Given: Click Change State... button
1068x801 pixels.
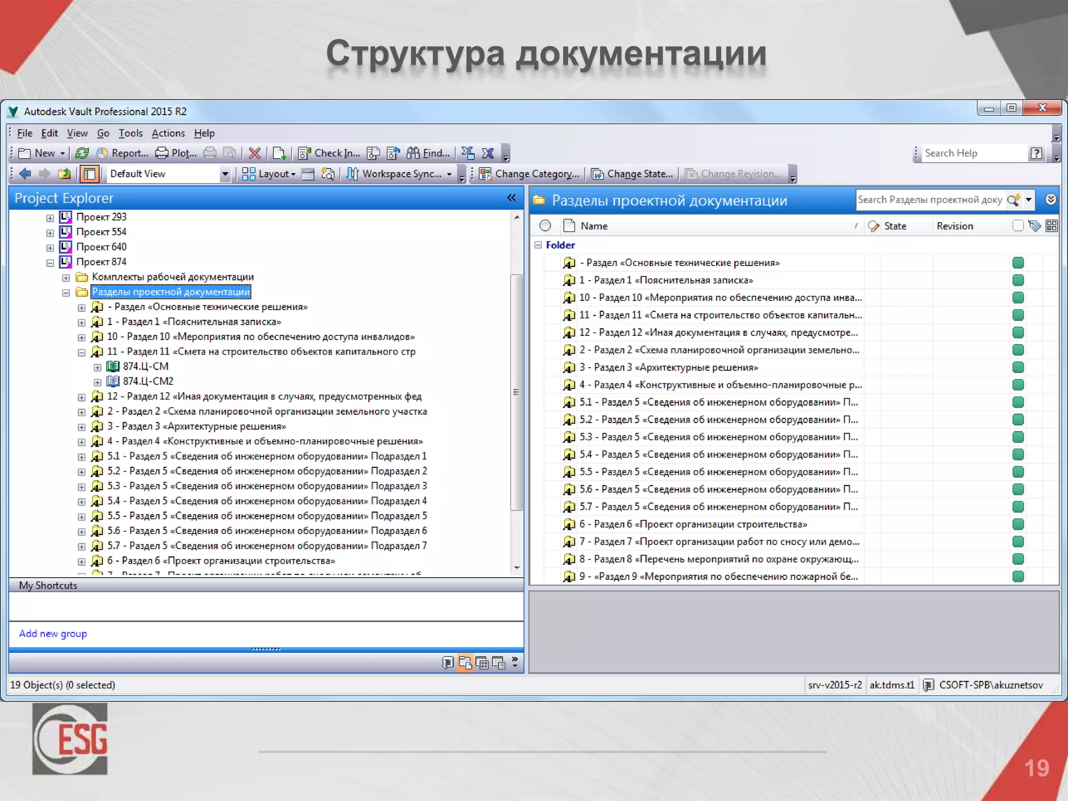Looking at the screenshot, I should coord(632,174).
